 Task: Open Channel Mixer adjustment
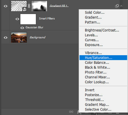coord(103,77)
